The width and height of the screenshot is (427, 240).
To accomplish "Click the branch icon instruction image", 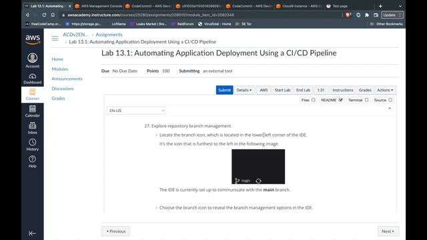I will tap(258, 167).
